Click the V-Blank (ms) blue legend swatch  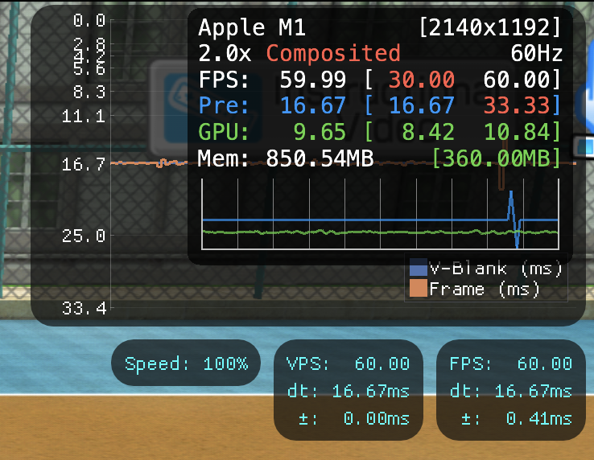tap(419, 267)
